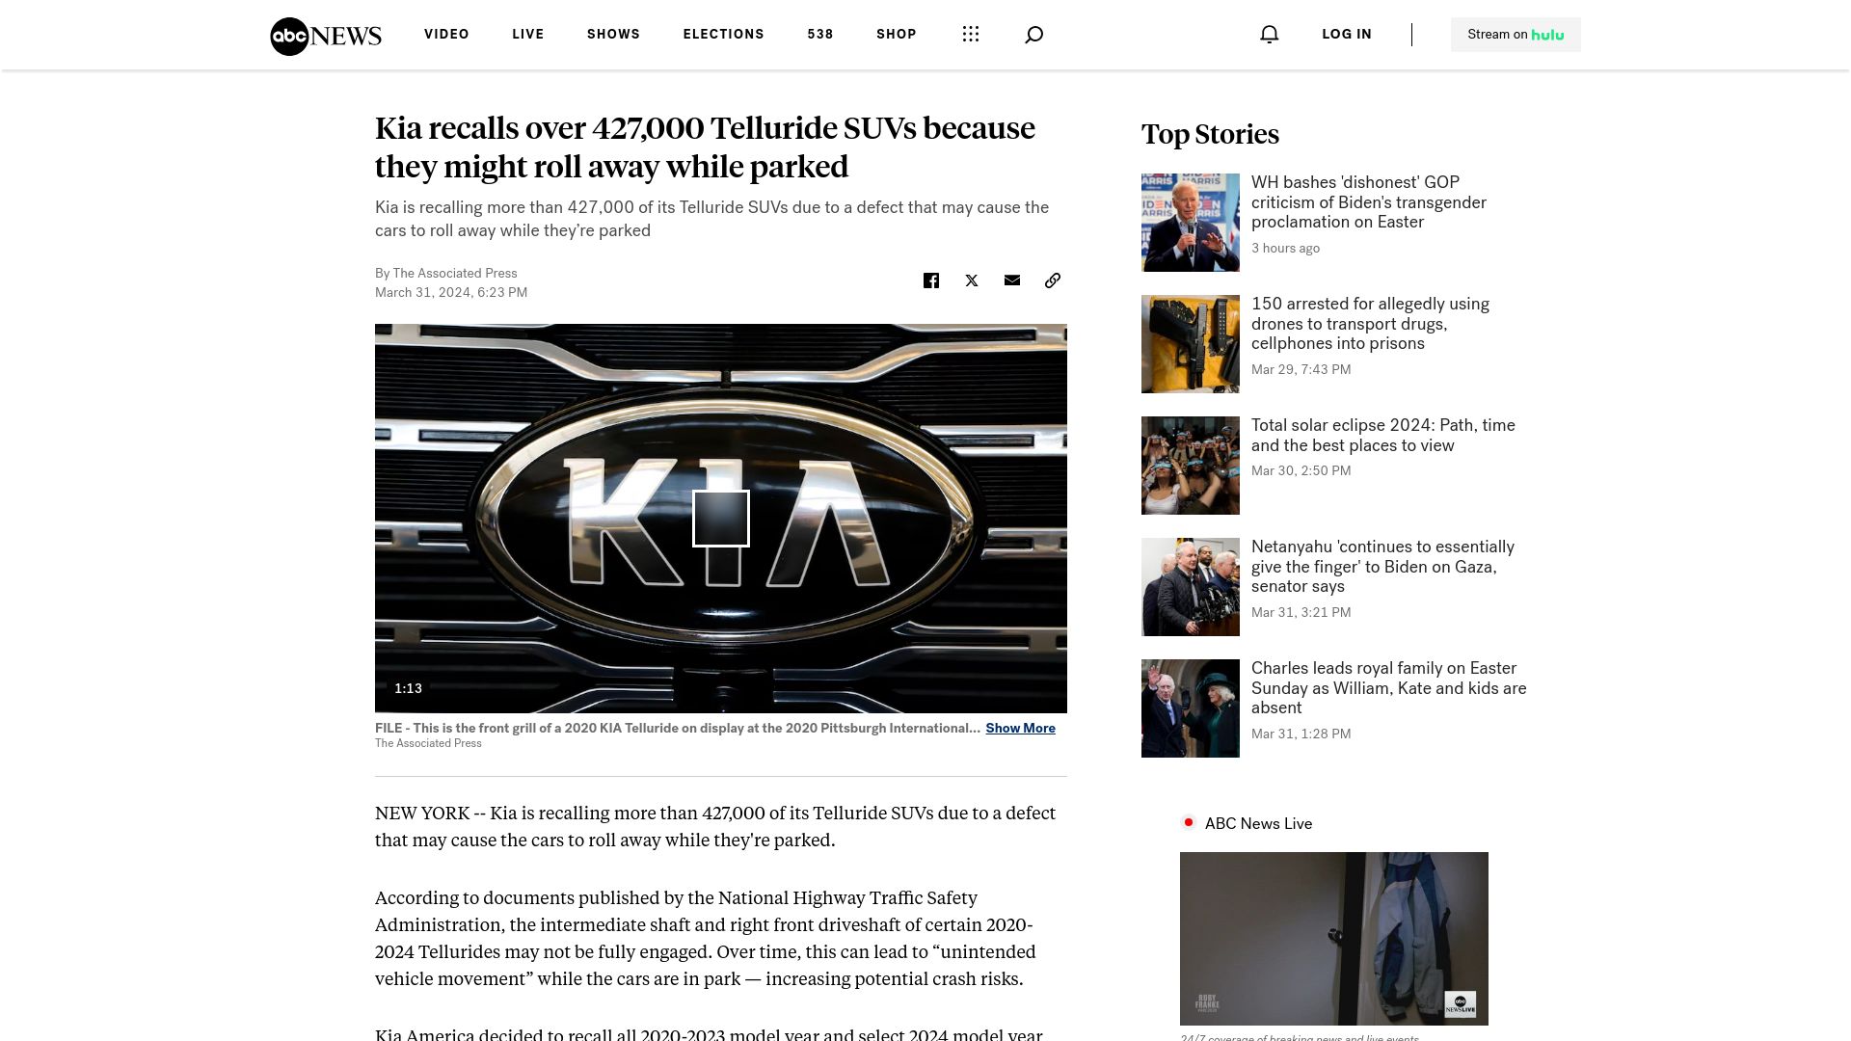Screen dimensions: 1851x1041
Task: Open the Shop link in navigation
Action: click(x=897, y=35)
